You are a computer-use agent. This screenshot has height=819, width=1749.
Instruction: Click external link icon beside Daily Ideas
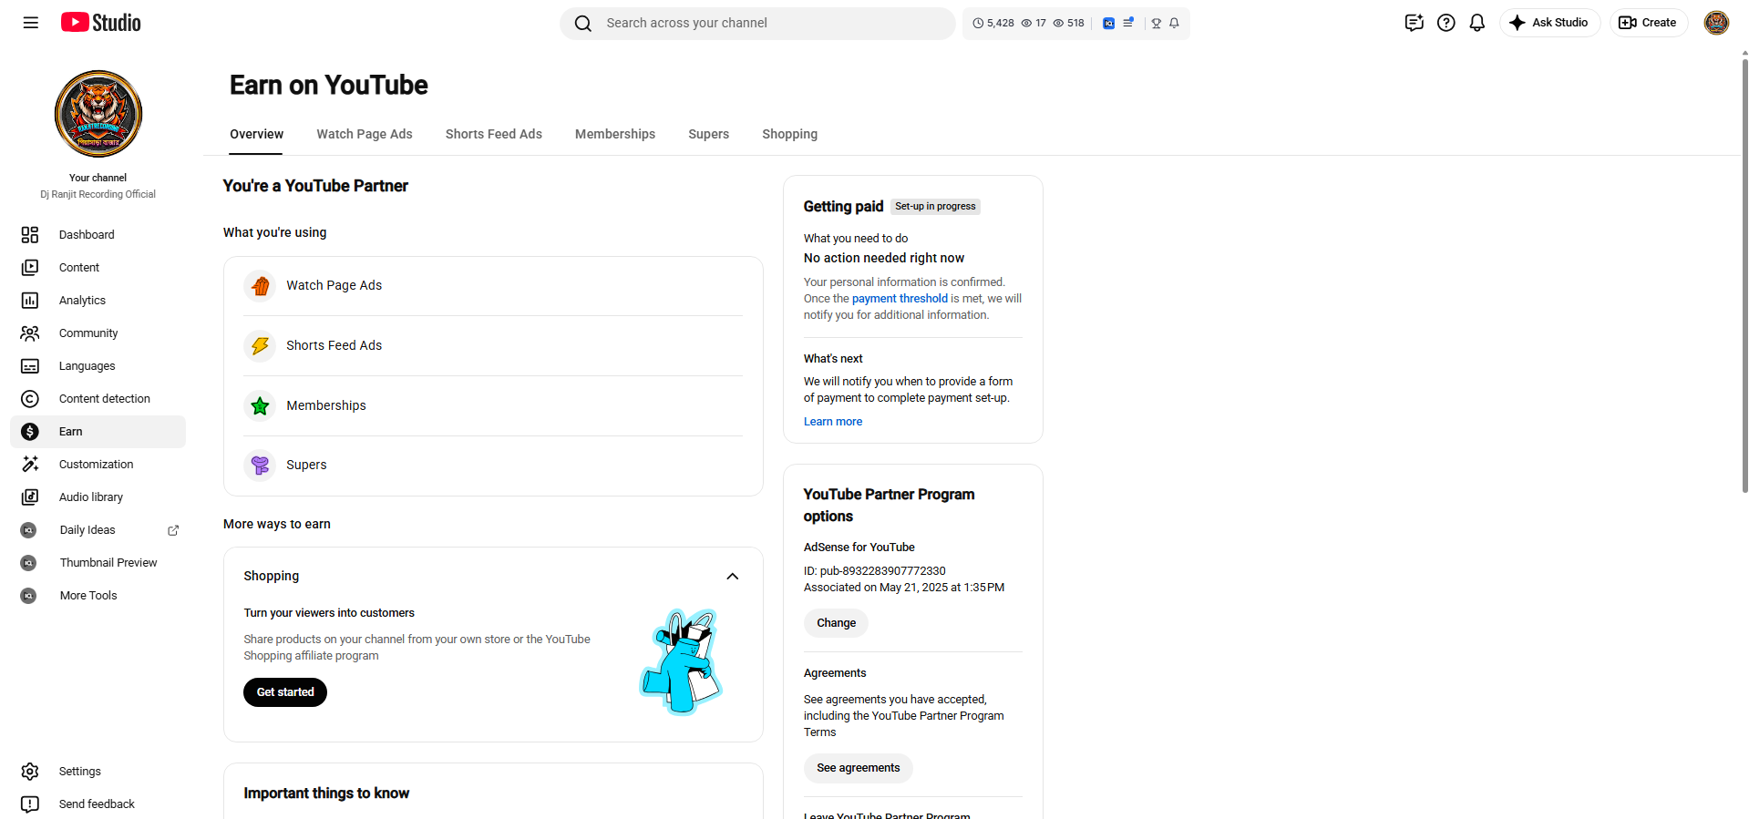(x=173, y=530)
